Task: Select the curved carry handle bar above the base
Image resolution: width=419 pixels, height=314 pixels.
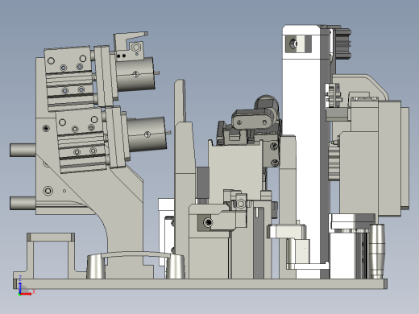Action: click(136, 254)
